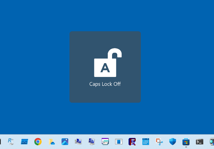
Task: Launch Task Manager from the taskbar
Action: pos(24,141)
